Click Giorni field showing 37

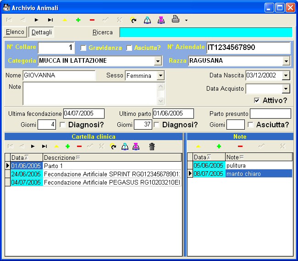point(143,125)
